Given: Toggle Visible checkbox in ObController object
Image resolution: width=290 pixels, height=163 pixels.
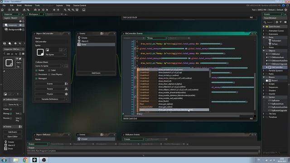Looking at the screenshot, I should pos(36,71).
